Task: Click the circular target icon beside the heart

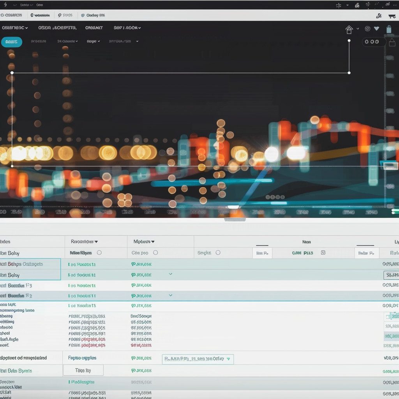Action: tap(367, 29)
